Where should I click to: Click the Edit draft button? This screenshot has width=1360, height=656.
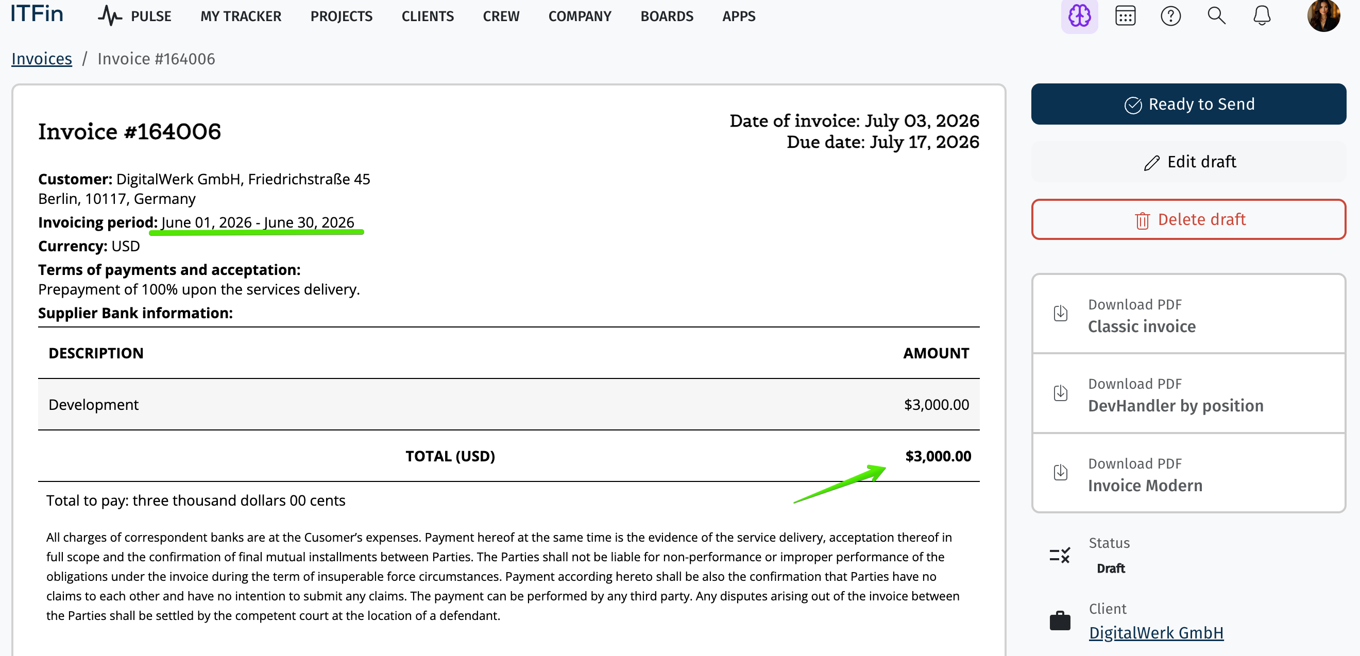pyautogui.click(x=1188, y=162)
